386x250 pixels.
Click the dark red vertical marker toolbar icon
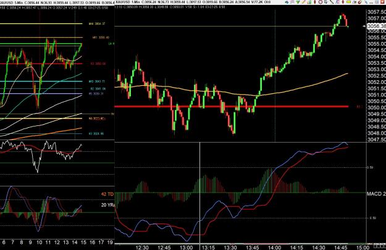[x=314, y=2]
